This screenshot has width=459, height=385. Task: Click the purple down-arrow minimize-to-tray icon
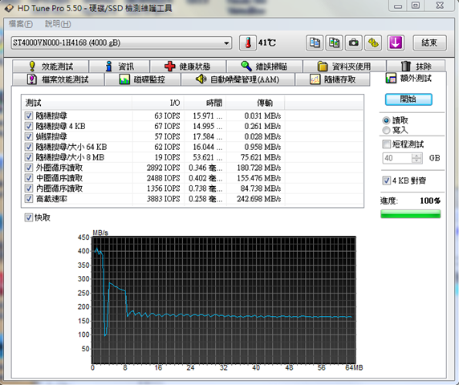coord(396,43)
